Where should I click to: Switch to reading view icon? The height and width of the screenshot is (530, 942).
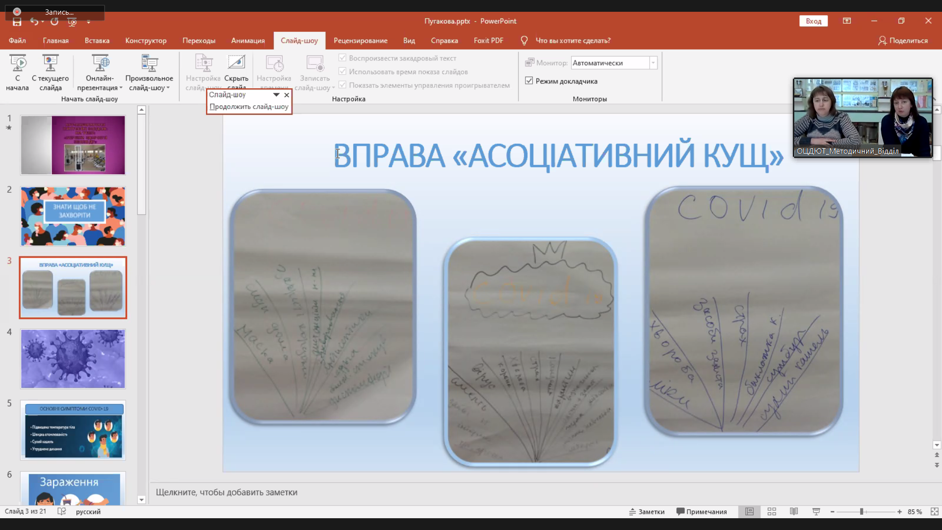[794, 511]
